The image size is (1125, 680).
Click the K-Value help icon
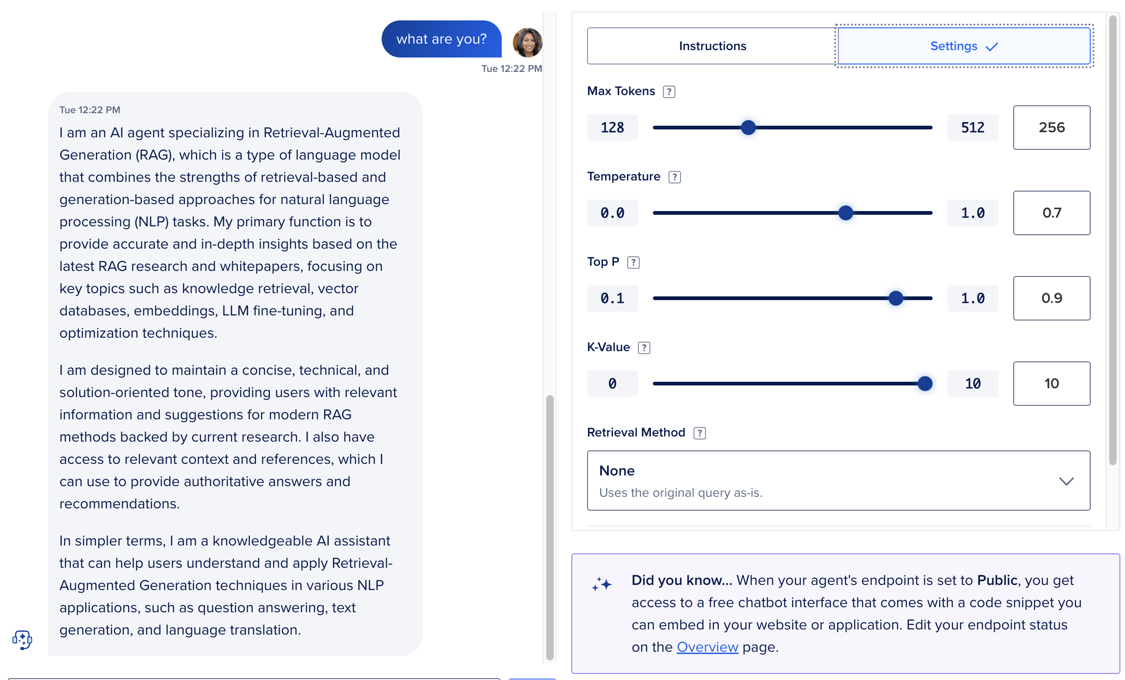[x=644, y=348]
